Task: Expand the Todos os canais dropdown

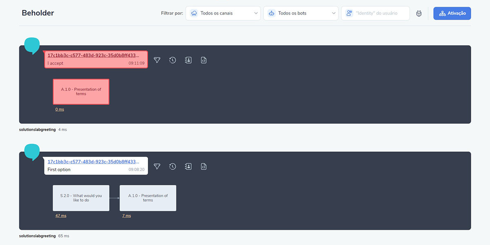Action: [223, 13]
